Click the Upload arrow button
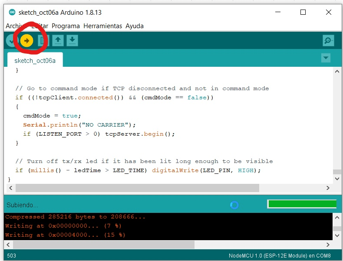This screenshot has height=261, width=343. point(26,41)
